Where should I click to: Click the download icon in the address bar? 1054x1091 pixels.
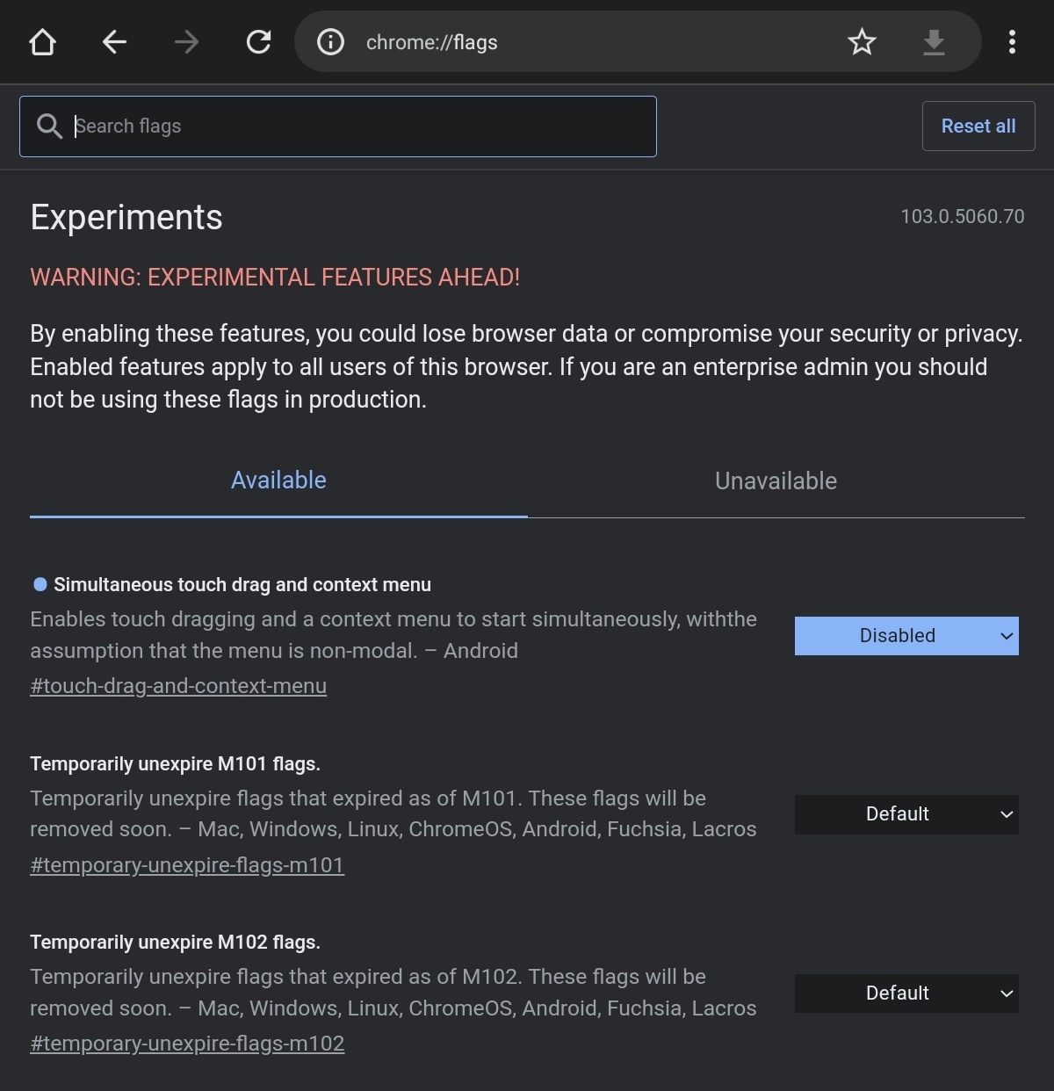934,42
